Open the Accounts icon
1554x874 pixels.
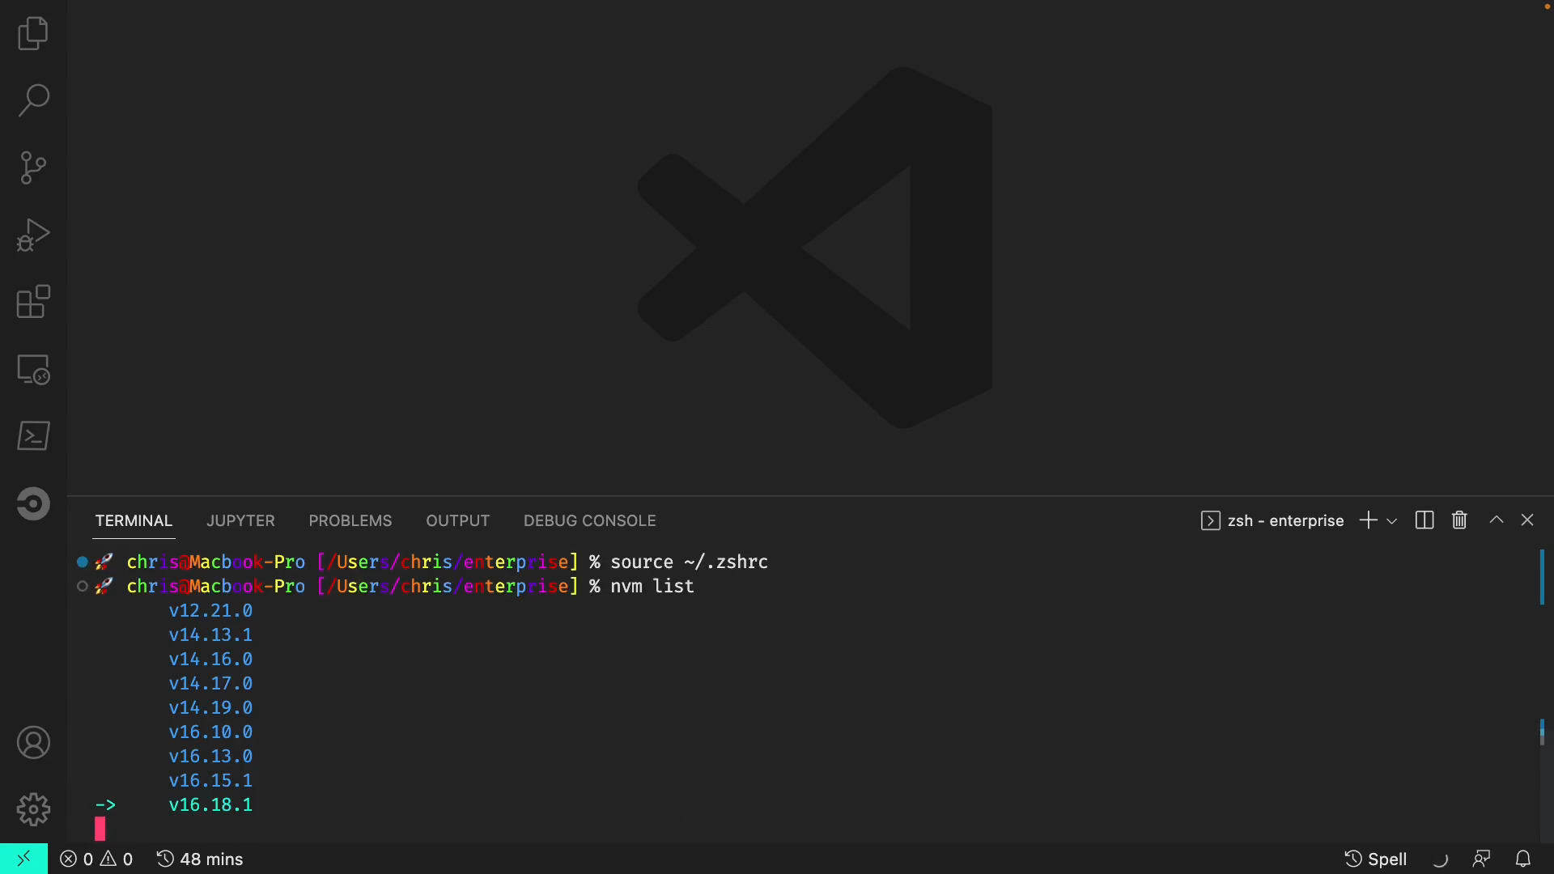pos(33,742)
